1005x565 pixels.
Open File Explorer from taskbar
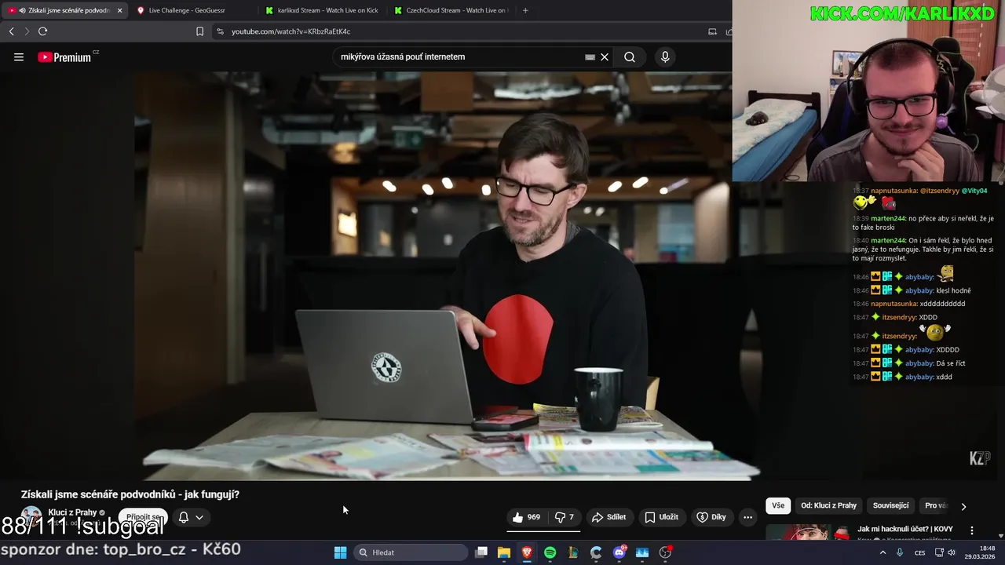tap(504, 552)
